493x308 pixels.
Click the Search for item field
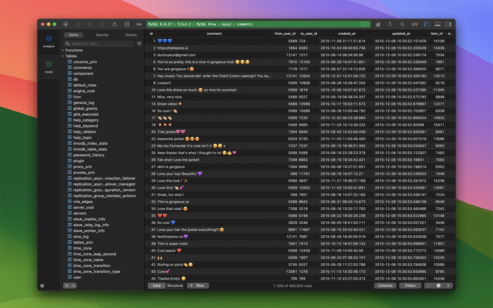[101, 44]
